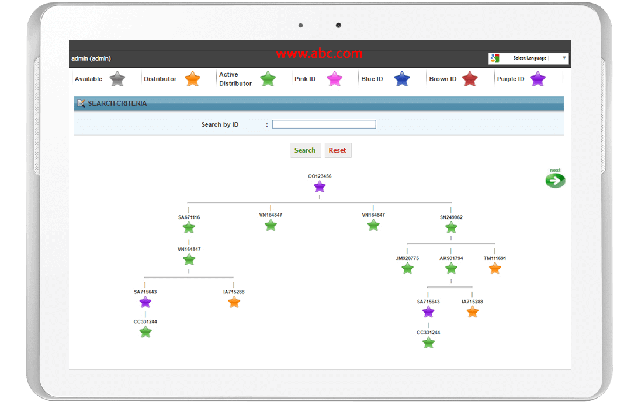Click the JM928775 green star
The image size is (631, 412).
408,268
